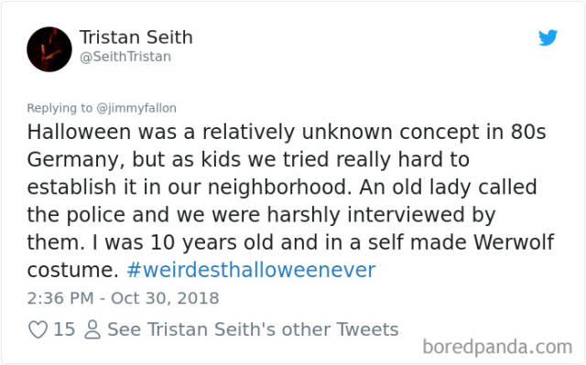This screenshot has width=586, height=365.
Task: Click the word 'establish' in tweet
Action: coord(71,187)
